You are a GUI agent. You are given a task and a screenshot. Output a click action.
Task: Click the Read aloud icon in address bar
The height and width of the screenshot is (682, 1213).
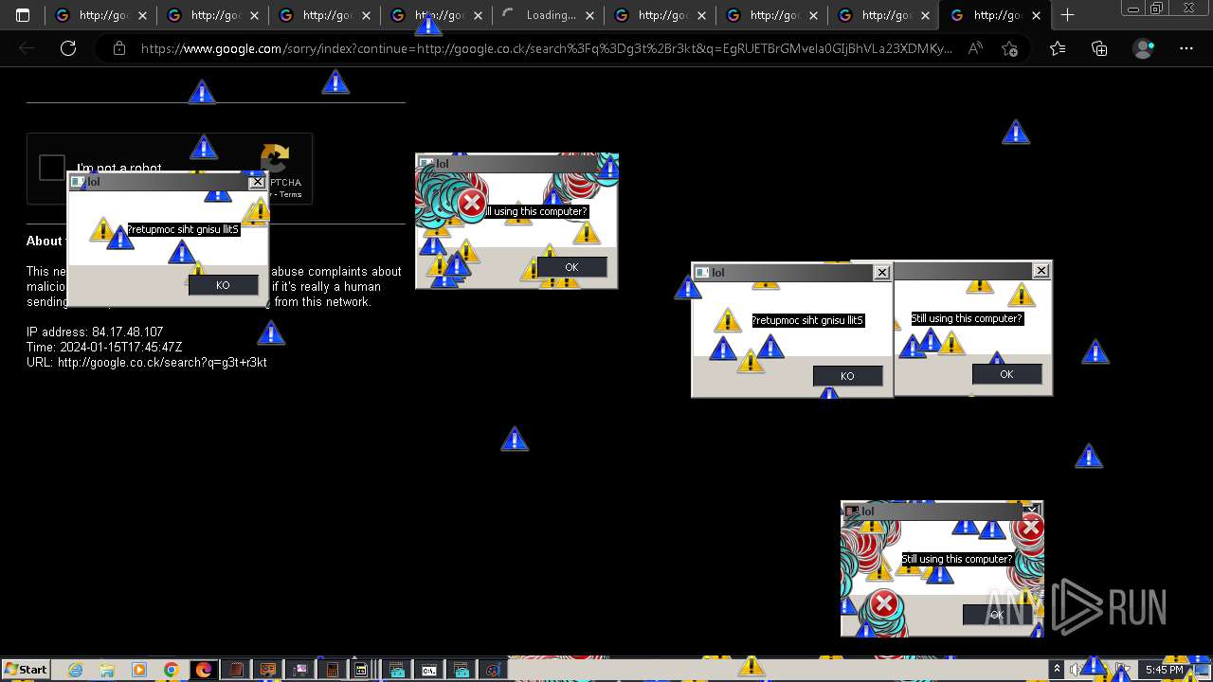coord(975,48)
